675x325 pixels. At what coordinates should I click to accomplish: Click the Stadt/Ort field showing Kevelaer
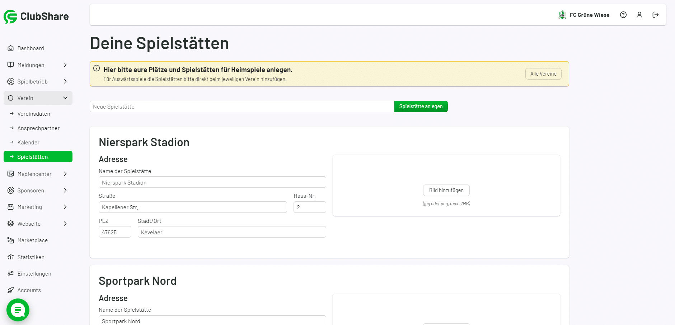tap(232, 232)
